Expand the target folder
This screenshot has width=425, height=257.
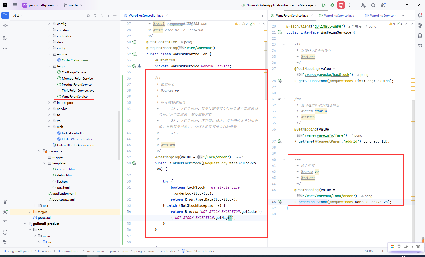tap(30, 212)
